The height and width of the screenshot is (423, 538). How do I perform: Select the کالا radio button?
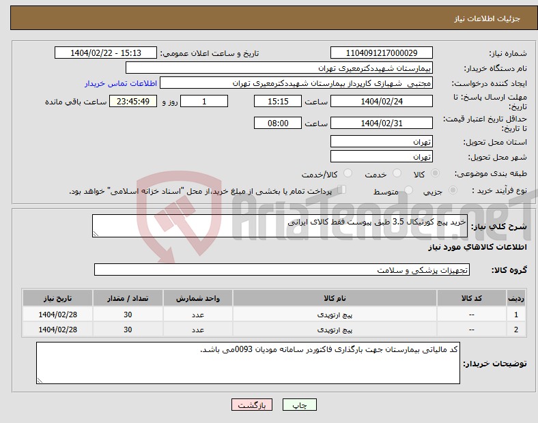pyautogui.click(x=435, y=173)
